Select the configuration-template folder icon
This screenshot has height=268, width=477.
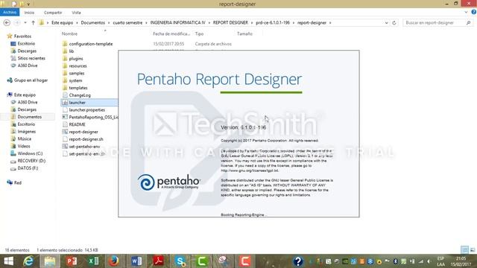click(x=65, y=44)
